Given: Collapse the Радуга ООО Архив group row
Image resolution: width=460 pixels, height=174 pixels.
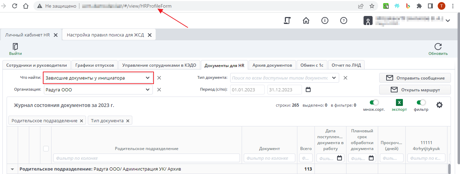Looking at the screenshot, I should coord(13,169).
